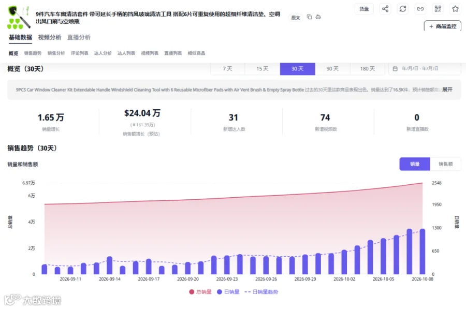
Task: Open the 视频列表 section
Action: pos(150,53)
